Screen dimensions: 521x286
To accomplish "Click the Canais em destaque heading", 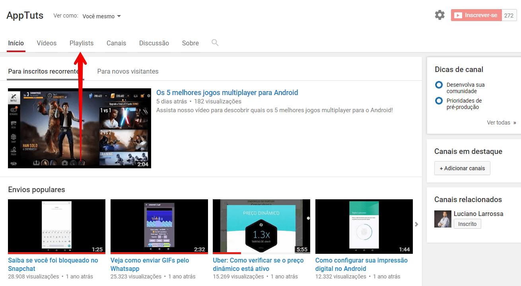I will (x=468, y=152).
